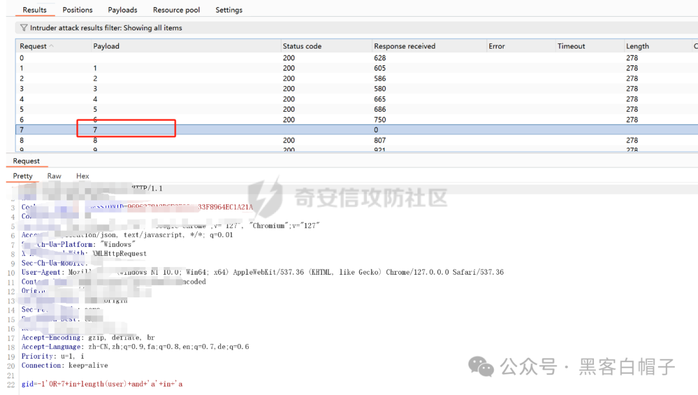
Task: Click response received value 0 in row 7
Action: pos(375,130)
